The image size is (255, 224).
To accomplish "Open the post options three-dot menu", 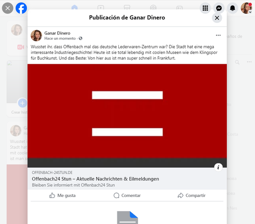I will point(218,35).
